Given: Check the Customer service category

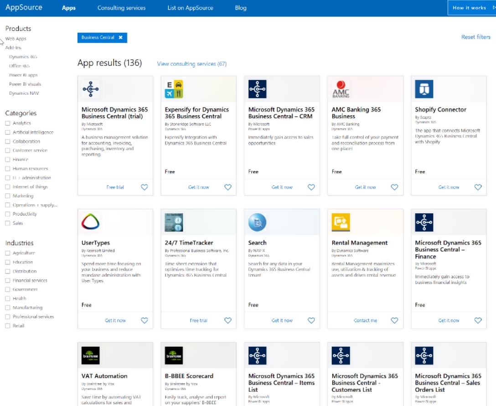Looking at the screenshot, I should [8, 150].
